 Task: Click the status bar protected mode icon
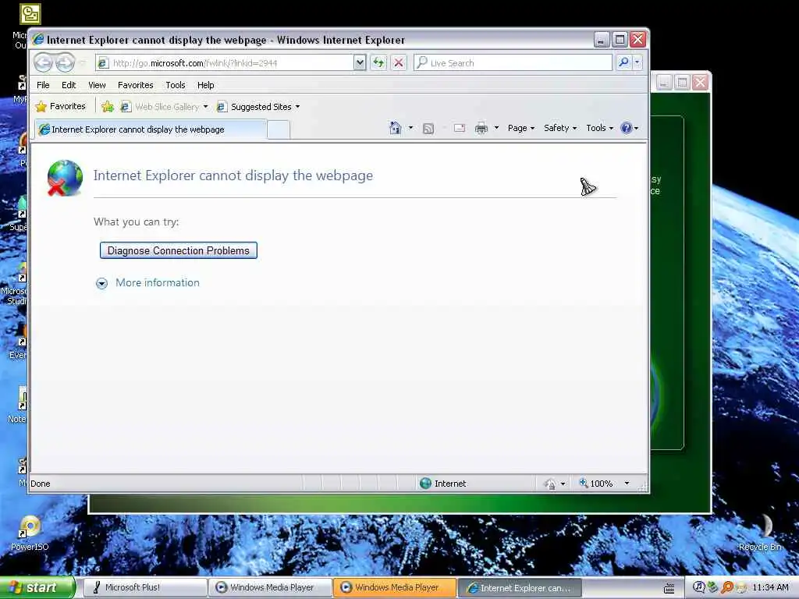(550, 484)
